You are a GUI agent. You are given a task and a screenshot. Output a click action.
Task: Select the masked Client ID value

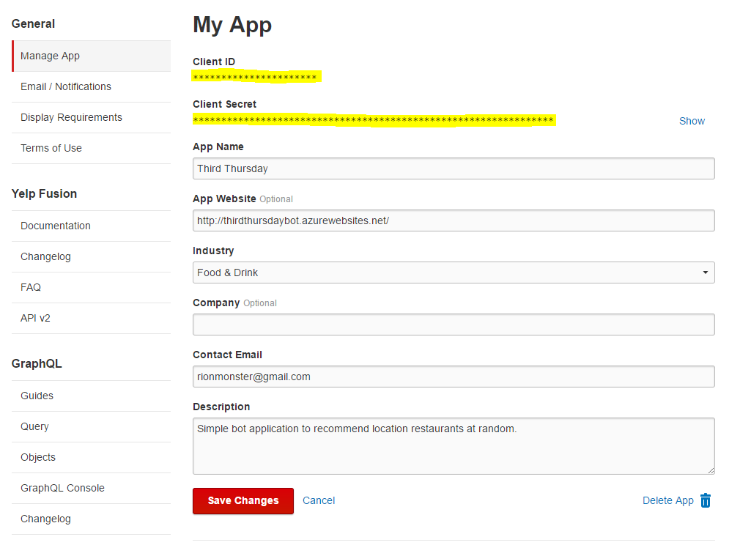(x=255, y=77)
